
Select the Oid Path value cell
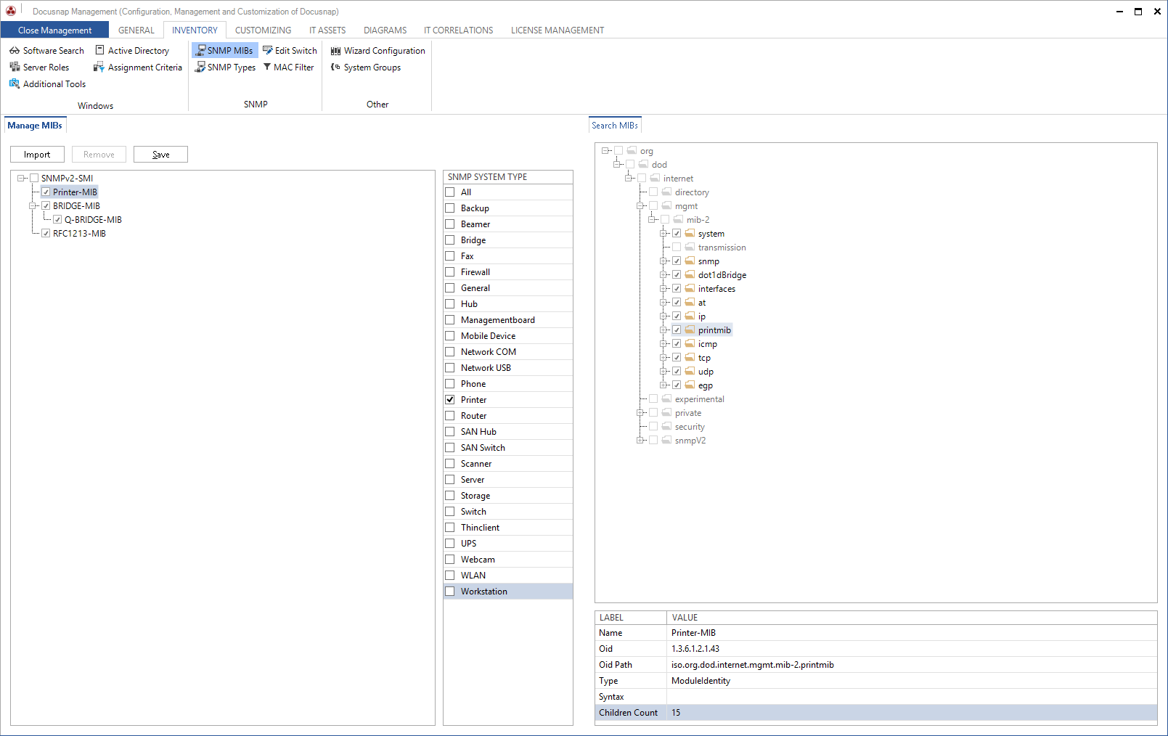(912, 664)
